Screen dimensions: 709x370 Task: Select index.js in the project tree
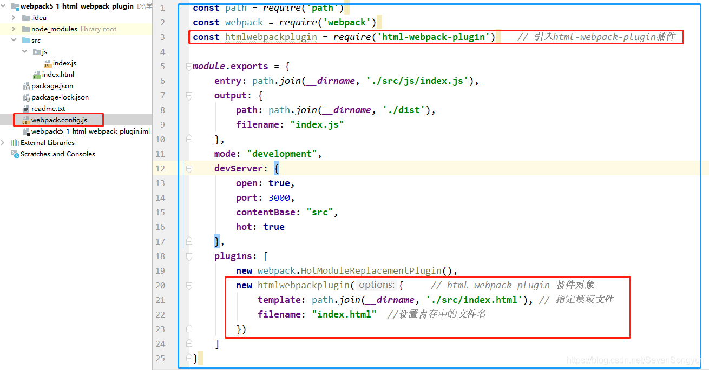pos(64,63)
